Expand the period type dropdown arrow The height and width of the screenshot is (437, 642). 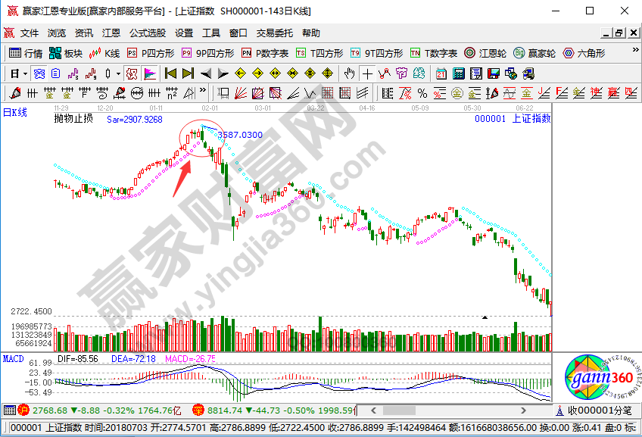[25, 73]
